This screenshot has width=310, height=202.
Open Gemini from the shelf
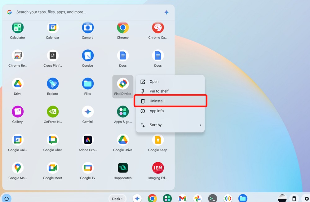[x=137, y=198]
